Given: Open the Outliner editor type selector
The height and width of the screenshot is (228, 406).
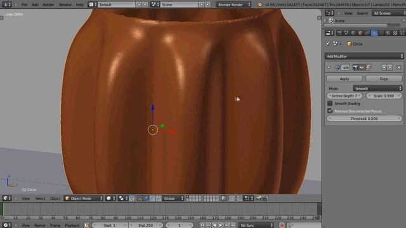Looking at the screenshot, I should (329, 13).
